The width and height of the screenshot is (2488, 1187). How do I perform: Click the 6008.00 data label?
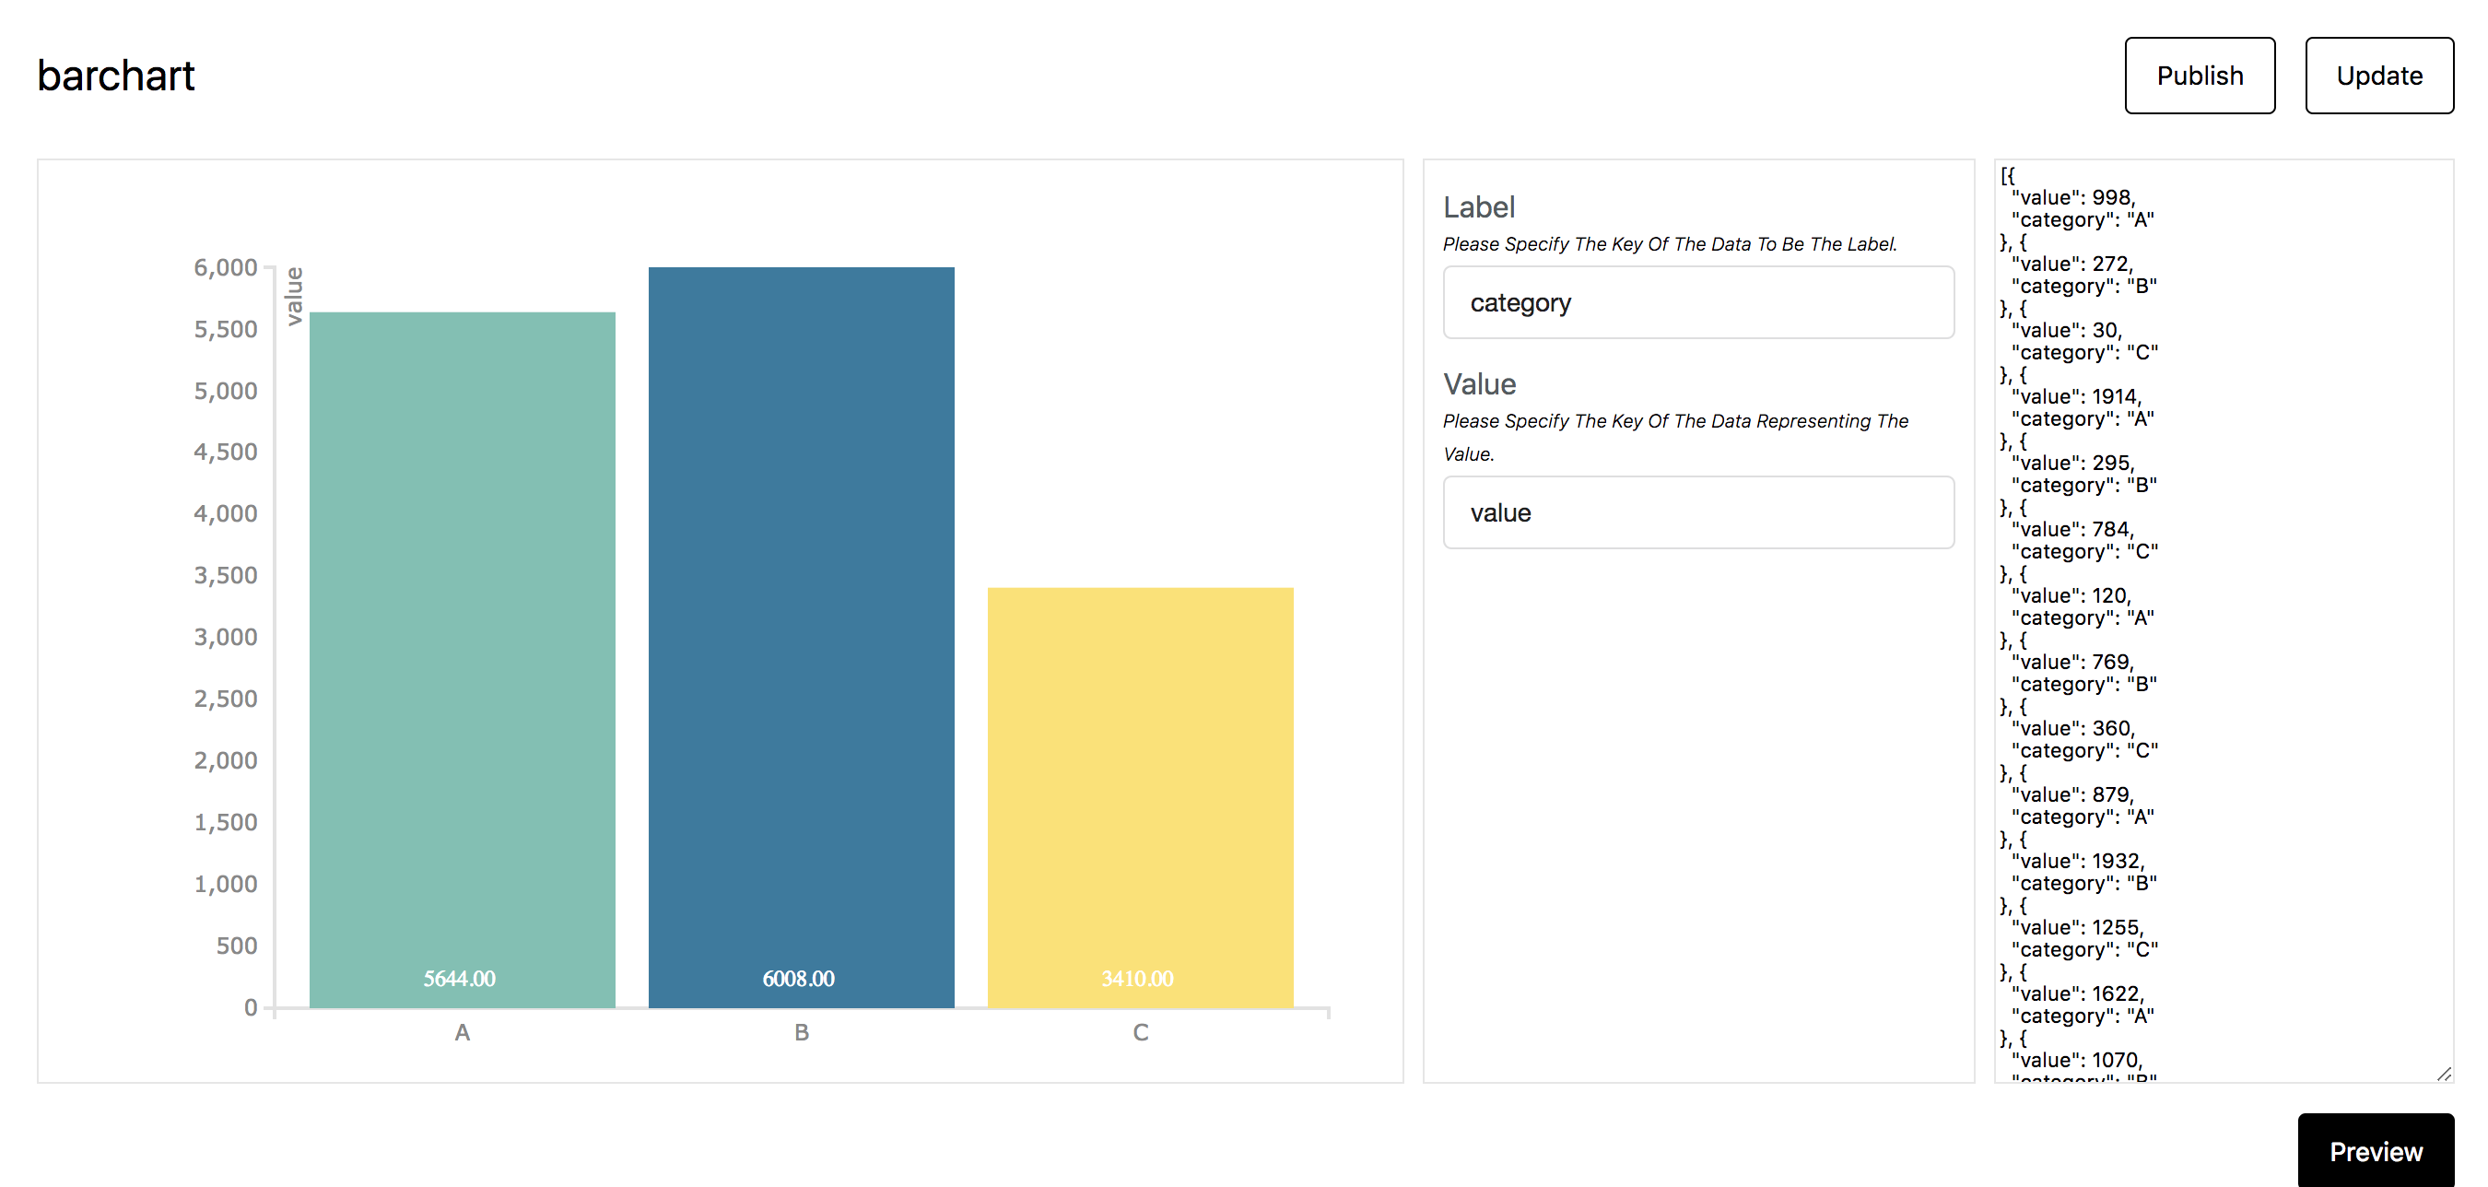(799, 979)
